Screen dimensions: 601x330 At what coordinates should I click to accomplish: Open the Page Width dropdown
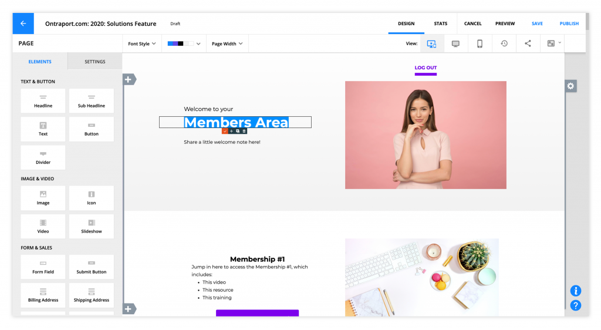click(x=227, y=43)
